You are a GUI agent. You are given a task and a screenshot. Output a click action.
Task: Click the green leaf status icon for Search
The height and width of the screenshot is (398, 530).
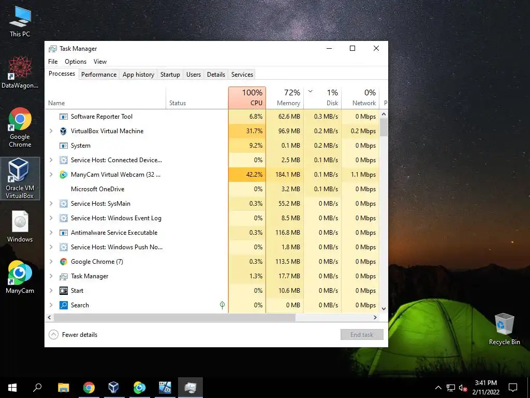[x=222, y=305]
